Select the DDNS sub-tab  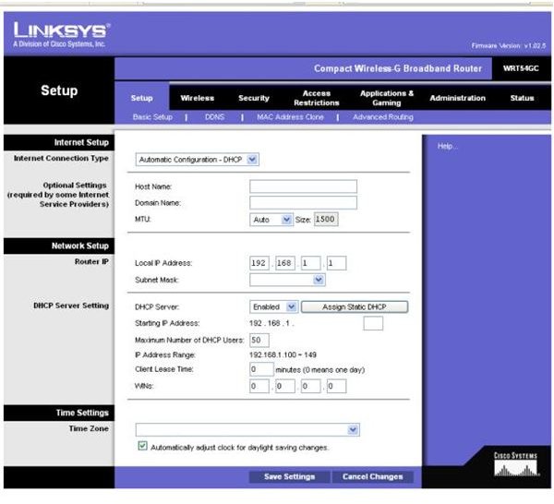click(214, 117)
